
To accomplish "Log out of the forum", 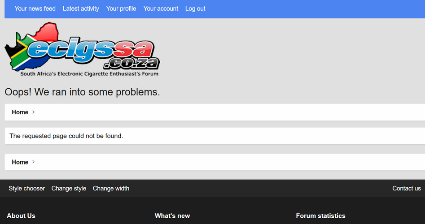I will pyautogui.click(x=195, y=9).
